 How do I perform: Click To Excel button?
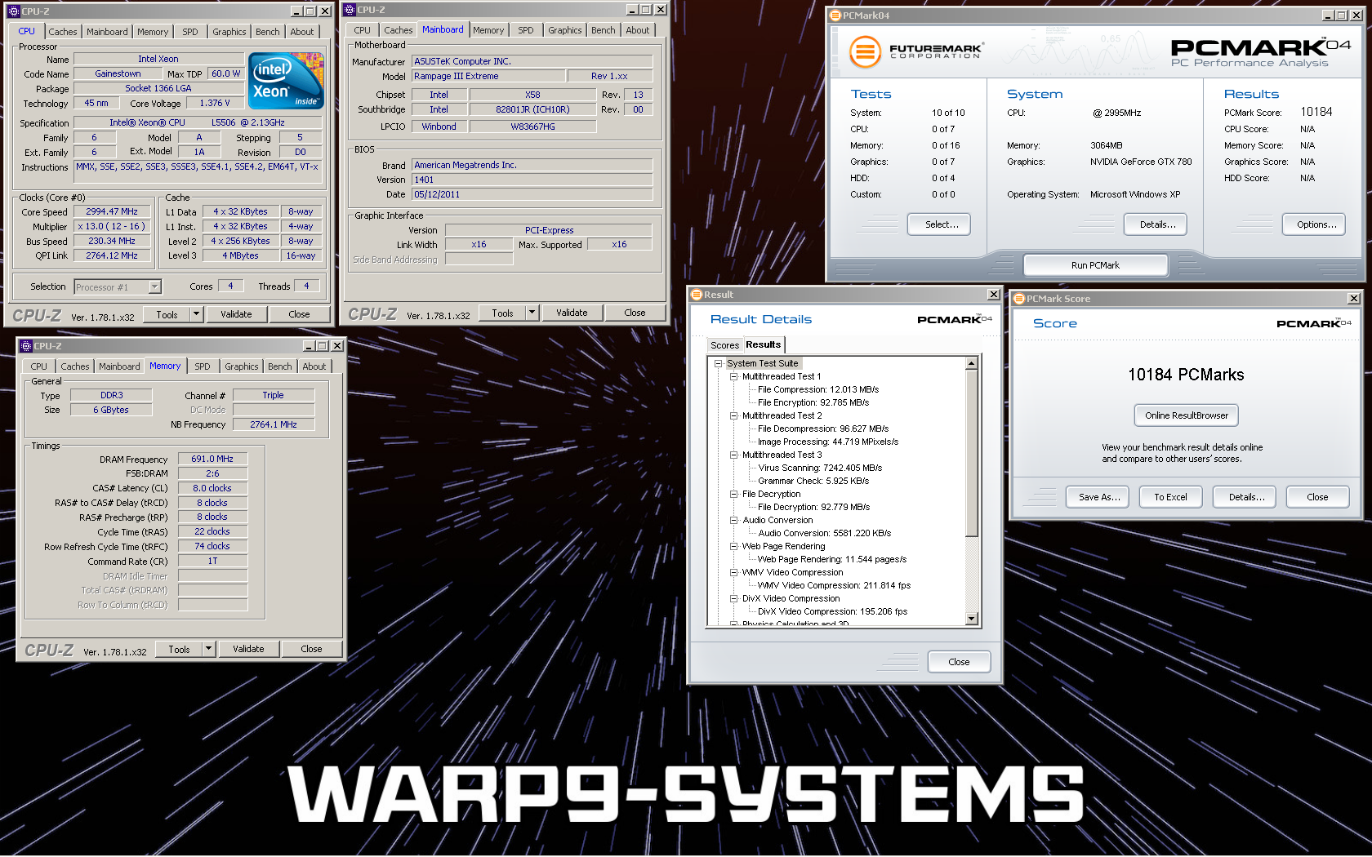[1170, 497]
